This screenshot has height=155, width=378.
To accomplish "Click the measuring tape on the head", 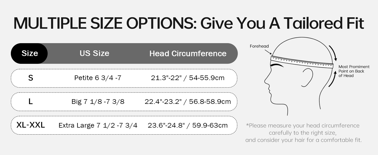I will click(x=302, y=62).
